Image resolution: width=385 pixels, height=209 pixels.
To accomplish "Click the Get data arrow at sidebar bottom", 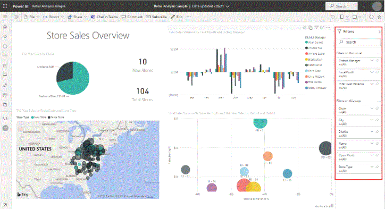I will (5, 205).
